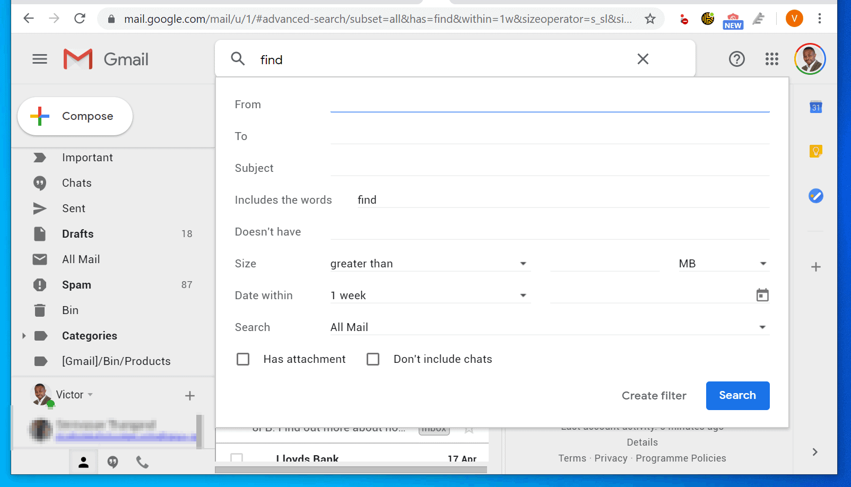Expand the Categories label
The width and height of the screenshot is (851, 487).
tap(23, 335)
